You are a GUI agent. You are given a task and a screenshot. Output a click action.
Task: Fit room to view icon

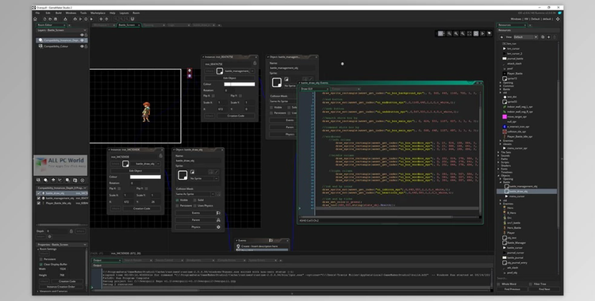(470, 33)
